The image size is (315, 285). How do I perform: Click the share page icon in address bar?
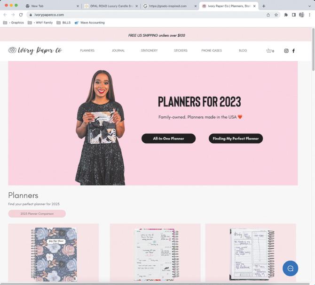[268, 15]
